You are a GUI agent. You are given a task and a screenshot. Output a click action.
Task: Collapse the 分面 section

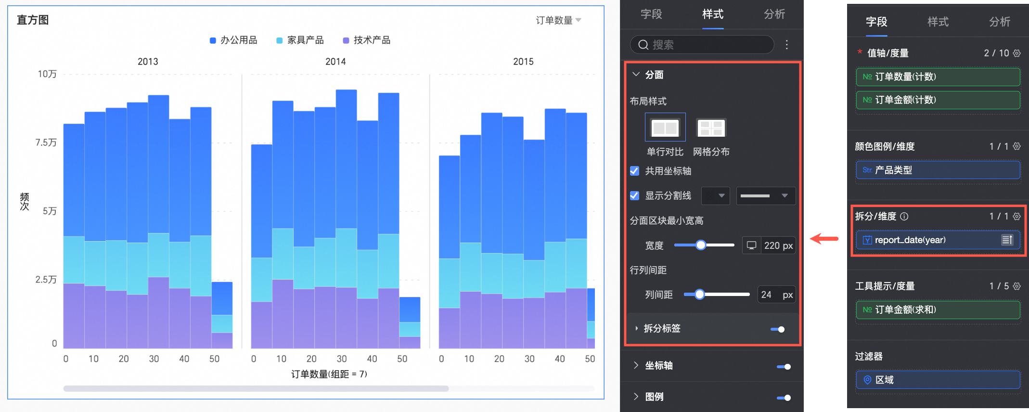point(636,75)
